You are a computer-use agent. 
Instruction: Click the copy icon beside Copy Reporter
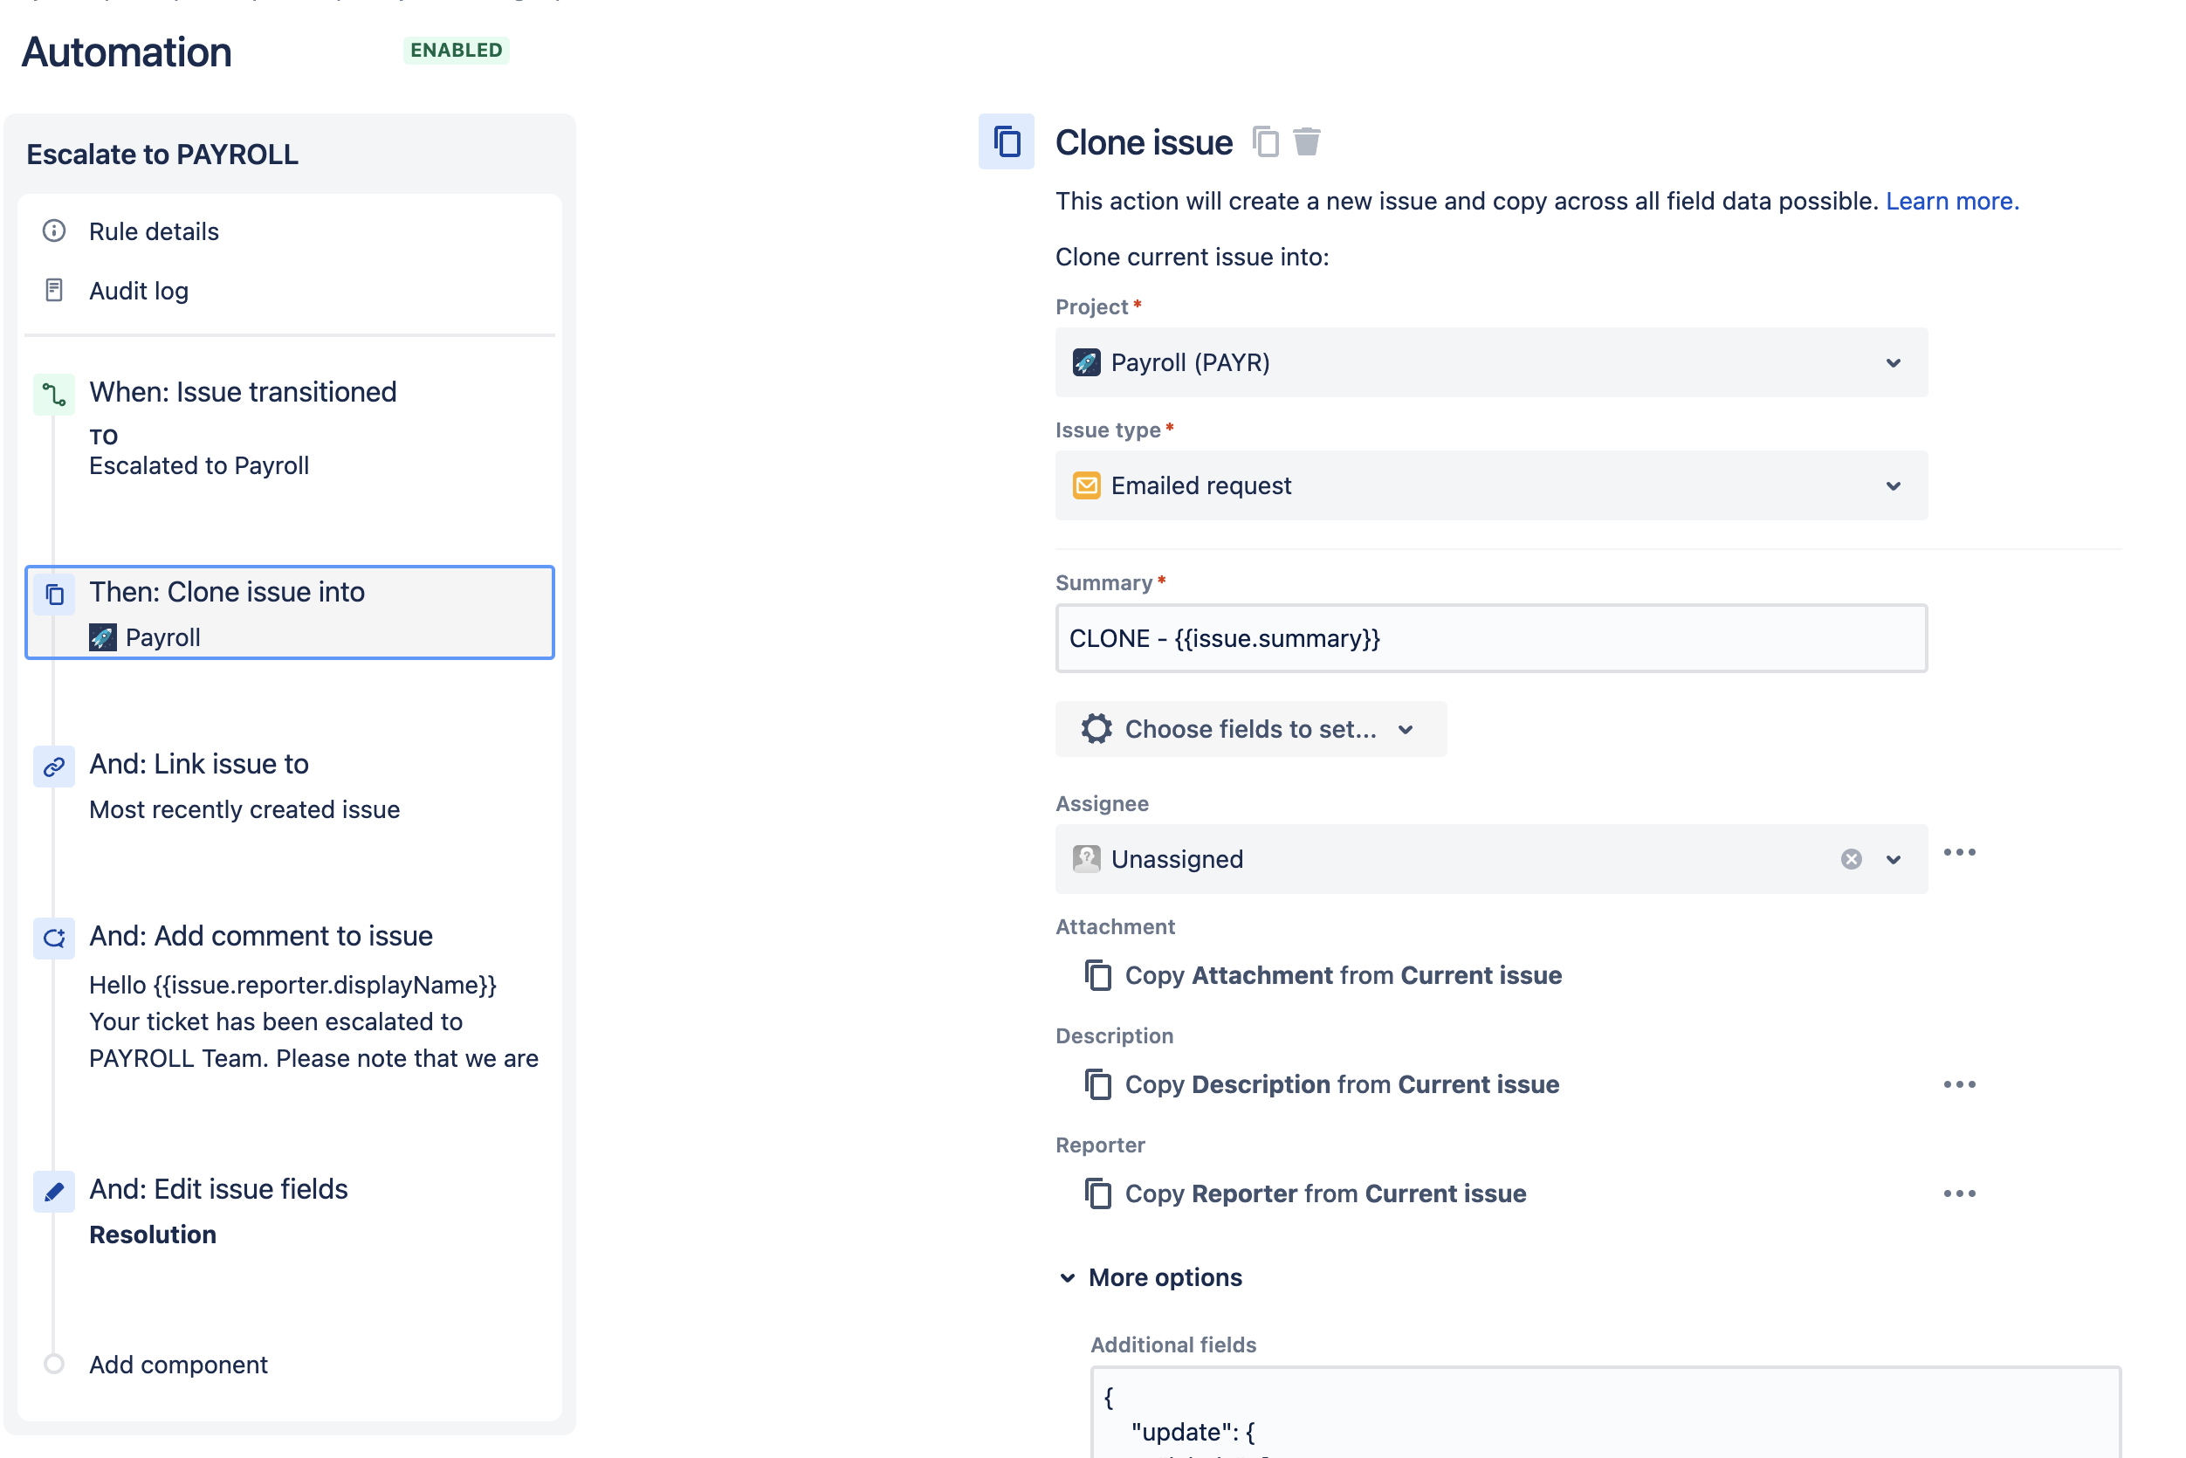tap(1098, 1193)
